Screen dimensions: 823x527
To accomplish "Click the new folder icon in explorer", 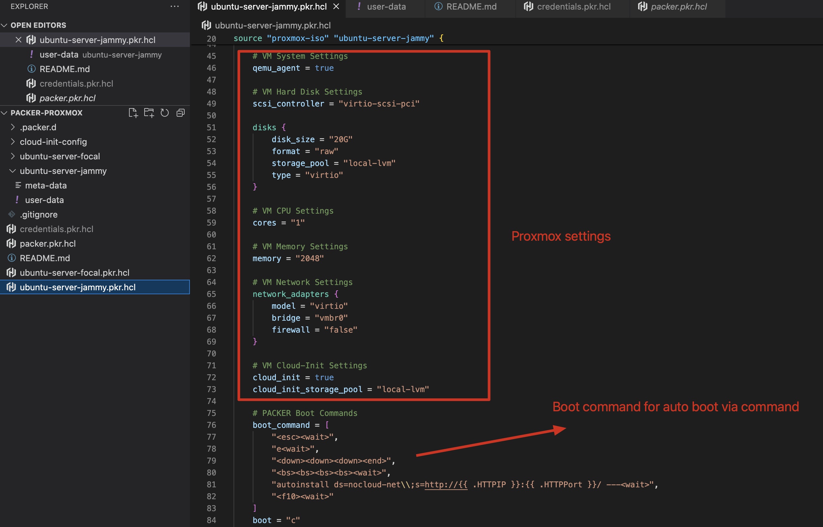I will [149, 113].
